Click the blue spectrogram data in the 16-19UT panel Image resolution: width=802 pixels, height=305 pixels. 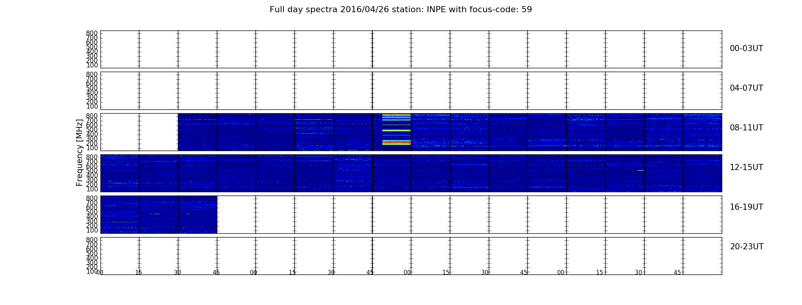(x=159, y=214)
